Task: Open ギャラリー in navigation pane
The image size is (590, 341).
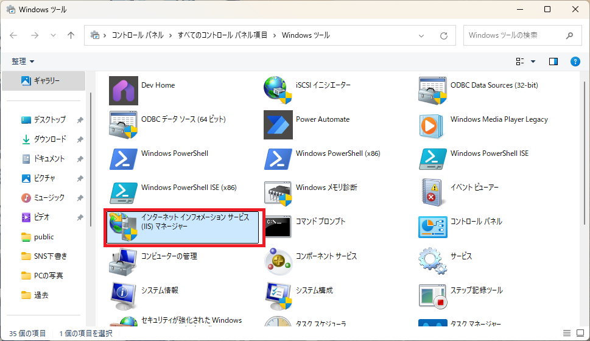Action: click(44, 80)
